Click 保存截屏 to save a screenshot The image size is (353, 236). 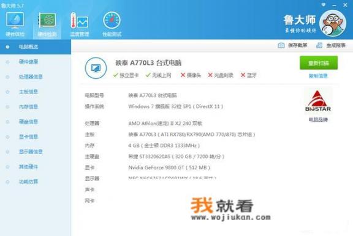[x=297, y=45]
